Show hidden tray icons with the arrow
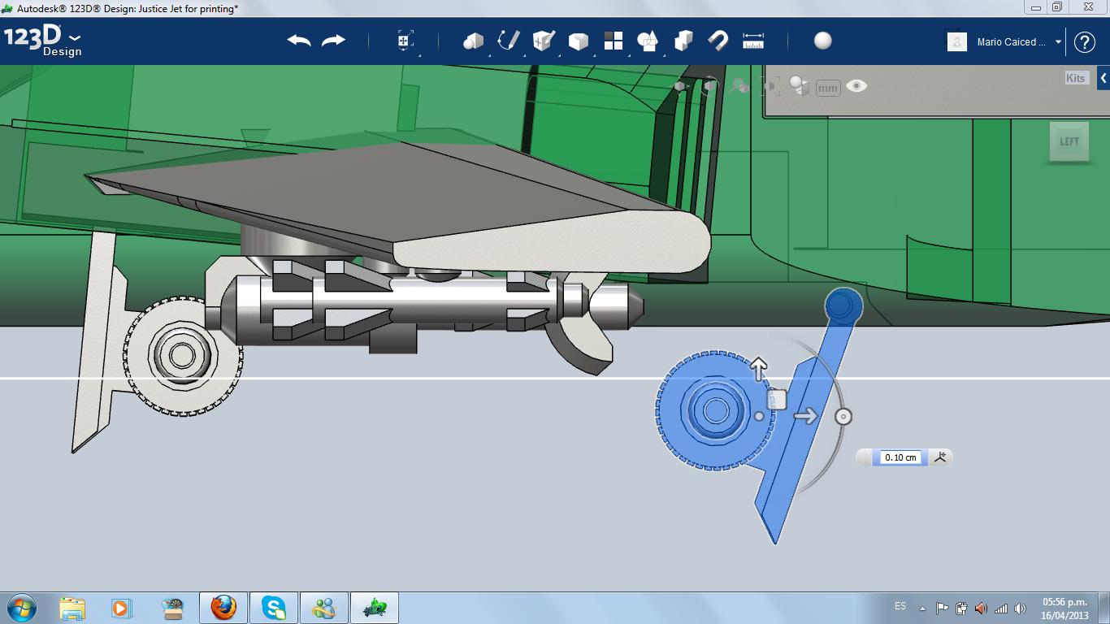Screen dimensions: 1110x624 tap(922, 608)
